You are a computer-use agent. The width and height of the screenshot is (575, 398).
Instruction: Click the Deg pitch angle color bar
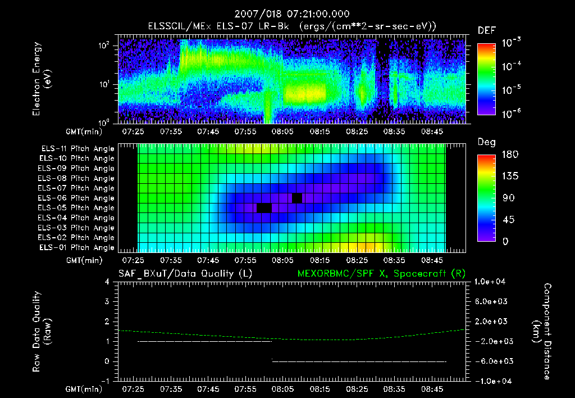click(x=486, y=198)
